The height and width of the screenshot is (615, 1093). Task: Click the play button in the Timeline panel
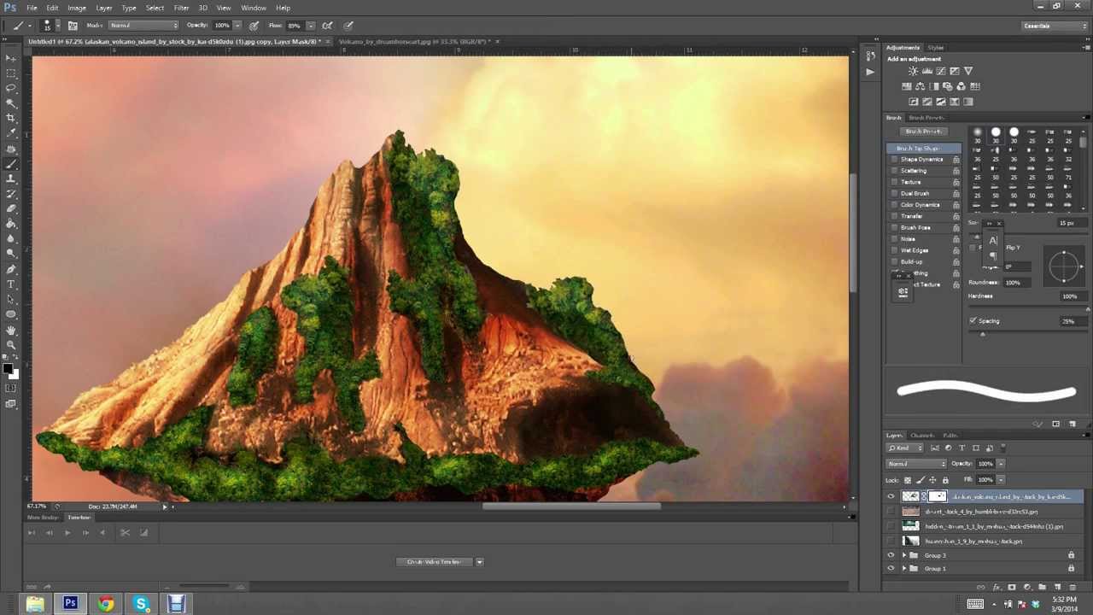(67, 533)
